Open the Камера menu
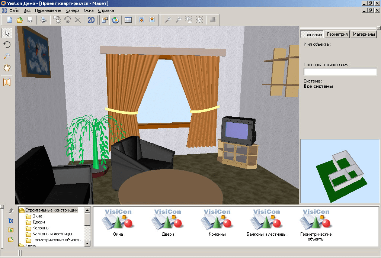381x258 pixels. pyautogui.click(x=72, y=10)
